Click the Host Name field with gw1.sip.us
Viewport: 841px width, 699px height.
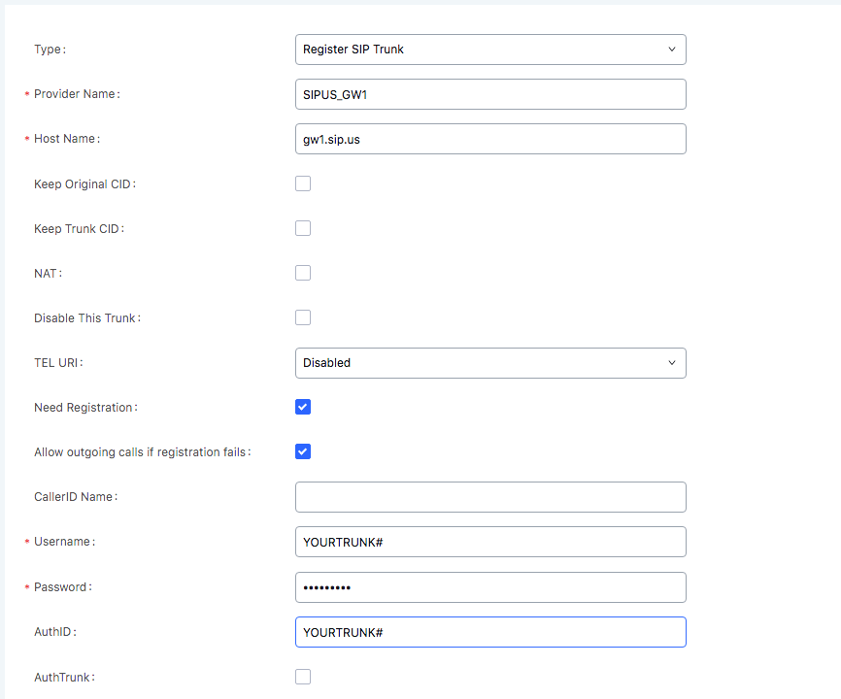click(x=490, y=139)
